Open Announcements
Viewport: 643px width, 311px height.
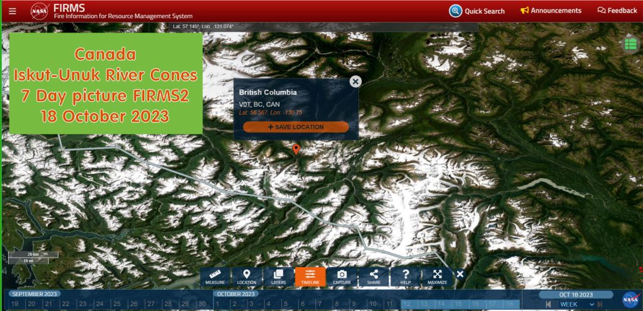coord(551,11)
